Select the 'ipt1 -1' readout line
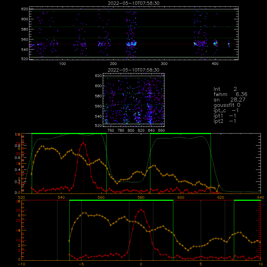267x267 pixels. click(x=225, y=116)
